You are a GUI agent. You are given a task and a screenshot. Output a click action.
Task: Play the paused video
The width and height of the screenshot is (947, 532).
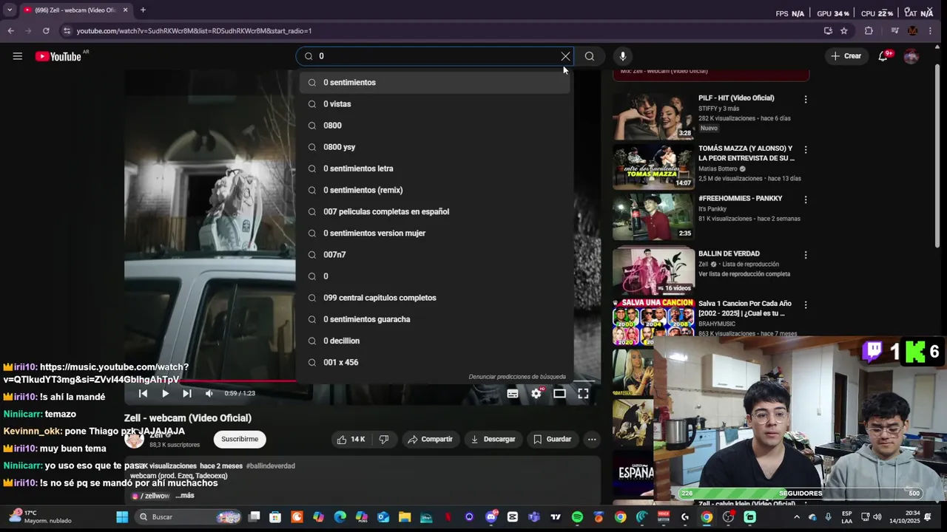click(165, 394)
